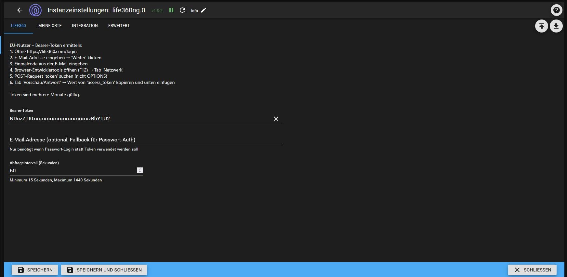Click the SPEICHERN button

(35, 270)
